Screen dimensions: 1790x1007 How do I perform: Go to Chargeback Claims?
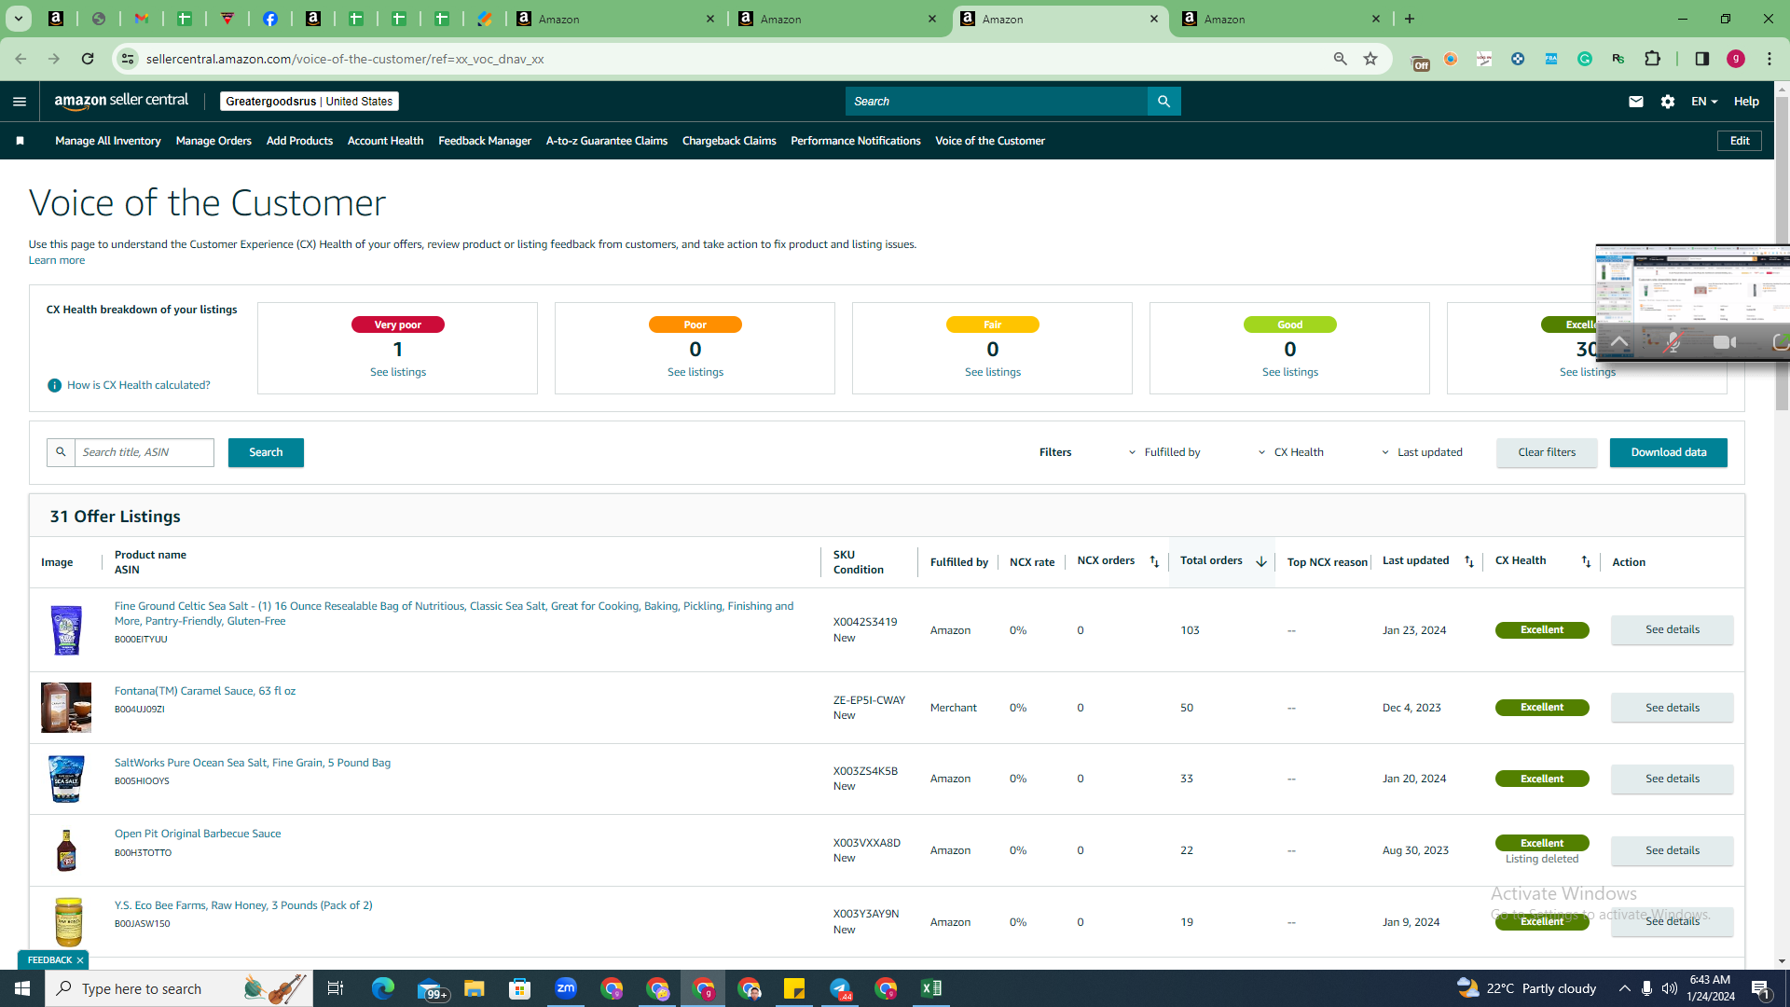729,141
